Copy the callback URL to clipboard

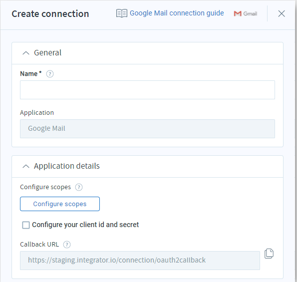coord(269,254)
